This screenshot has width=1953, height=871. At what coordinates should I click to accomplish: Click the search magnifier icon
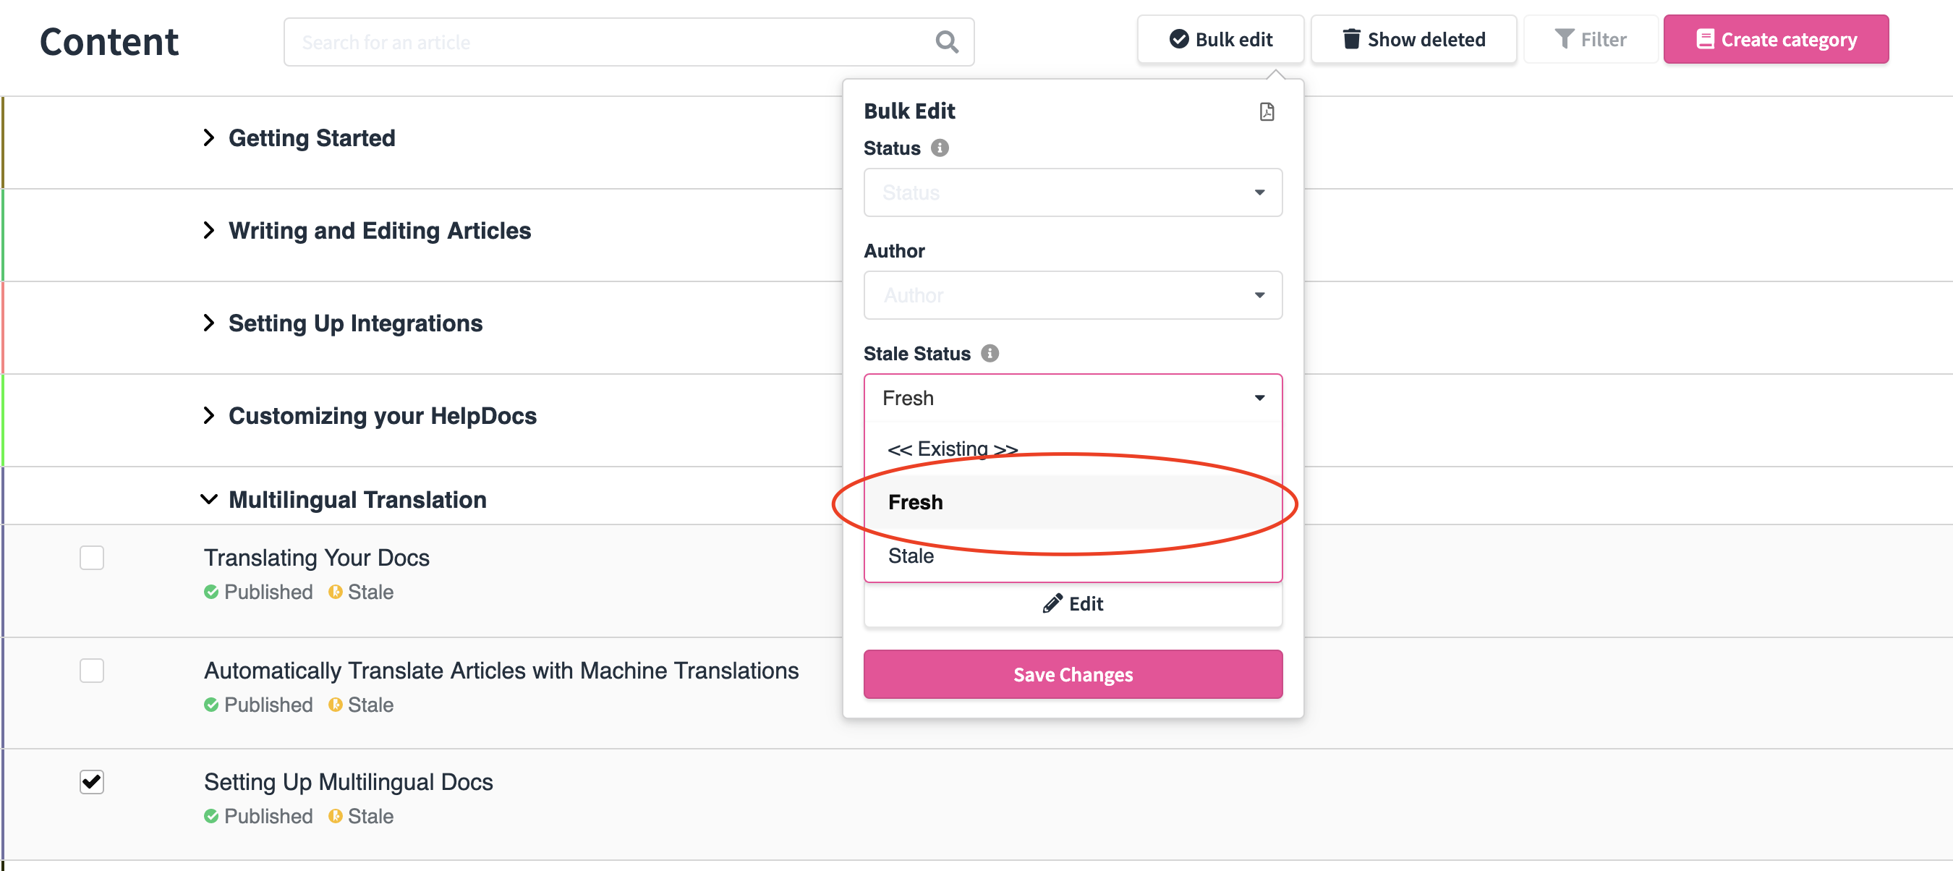[x=945, y=42]
